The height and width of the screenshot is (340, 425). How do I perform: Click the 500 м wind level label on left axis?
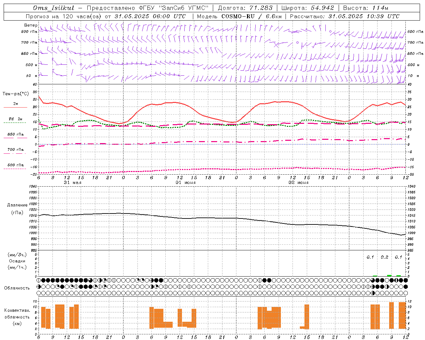pyautogui.click(x=31, y=65)
